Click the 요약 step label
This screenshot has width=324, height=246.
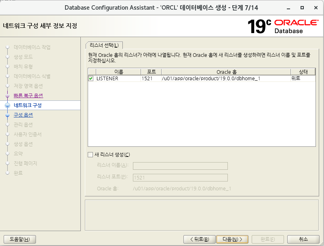pos(18,154)
